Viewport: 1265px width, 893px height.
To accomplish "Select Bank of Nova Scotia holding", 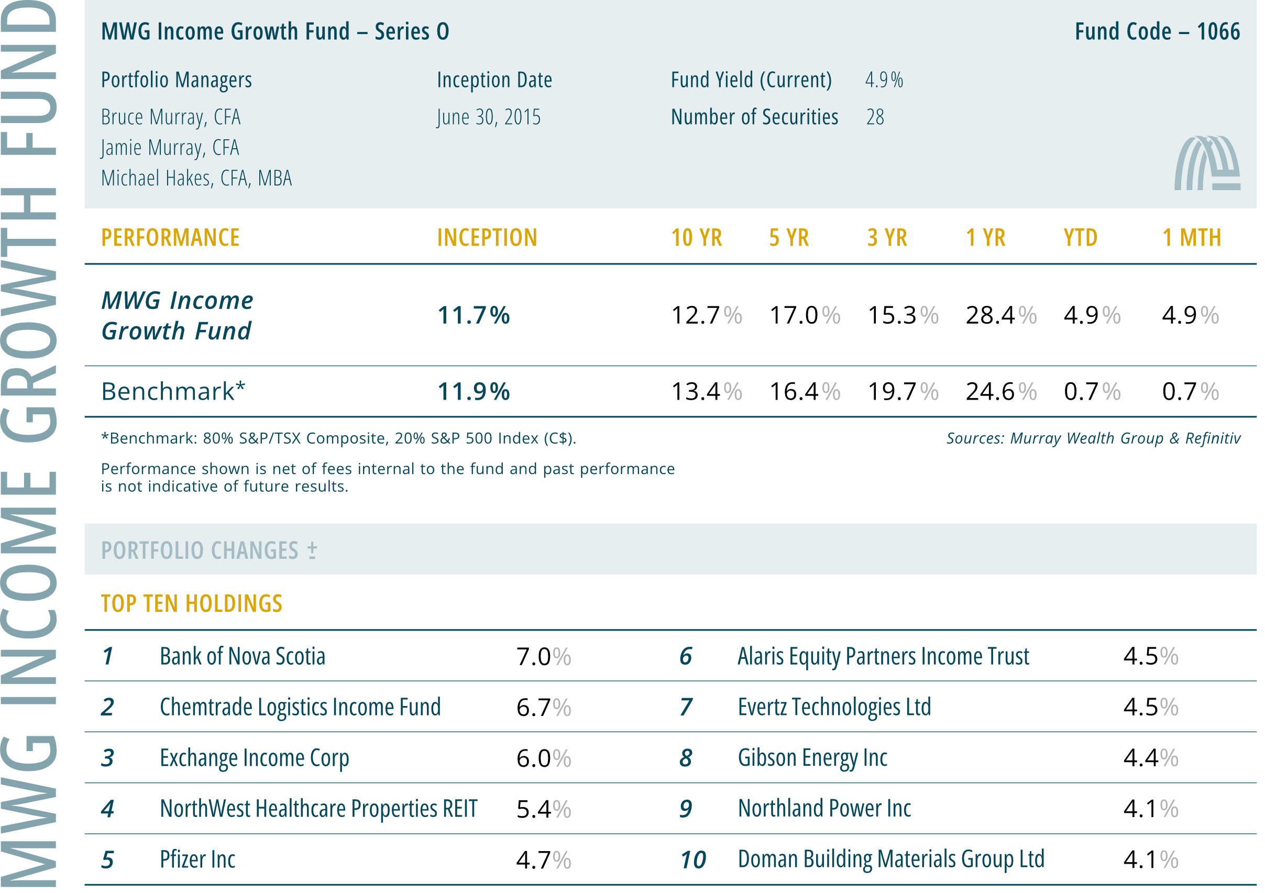I will 243,656.
